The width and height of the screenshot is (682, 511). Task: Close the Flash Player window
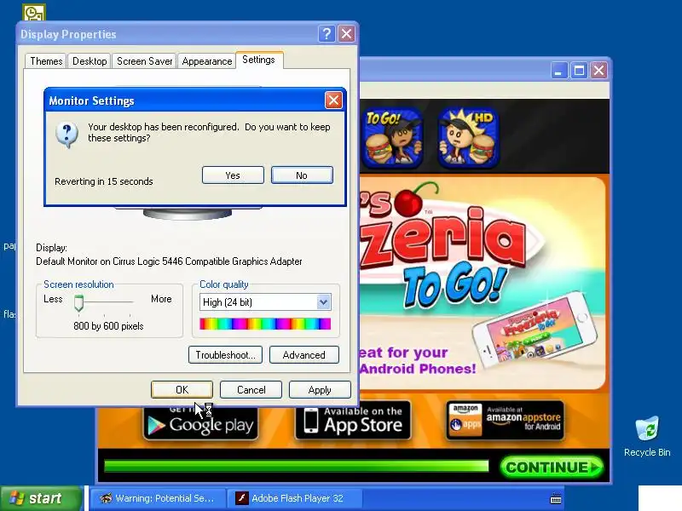click(599, 71)
